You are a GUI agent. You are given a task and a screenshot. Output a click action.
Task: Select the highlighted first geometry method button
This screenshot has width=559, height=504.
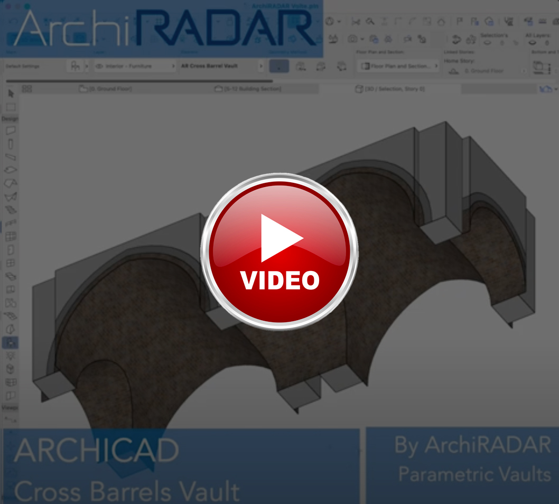tap(279, 66)
